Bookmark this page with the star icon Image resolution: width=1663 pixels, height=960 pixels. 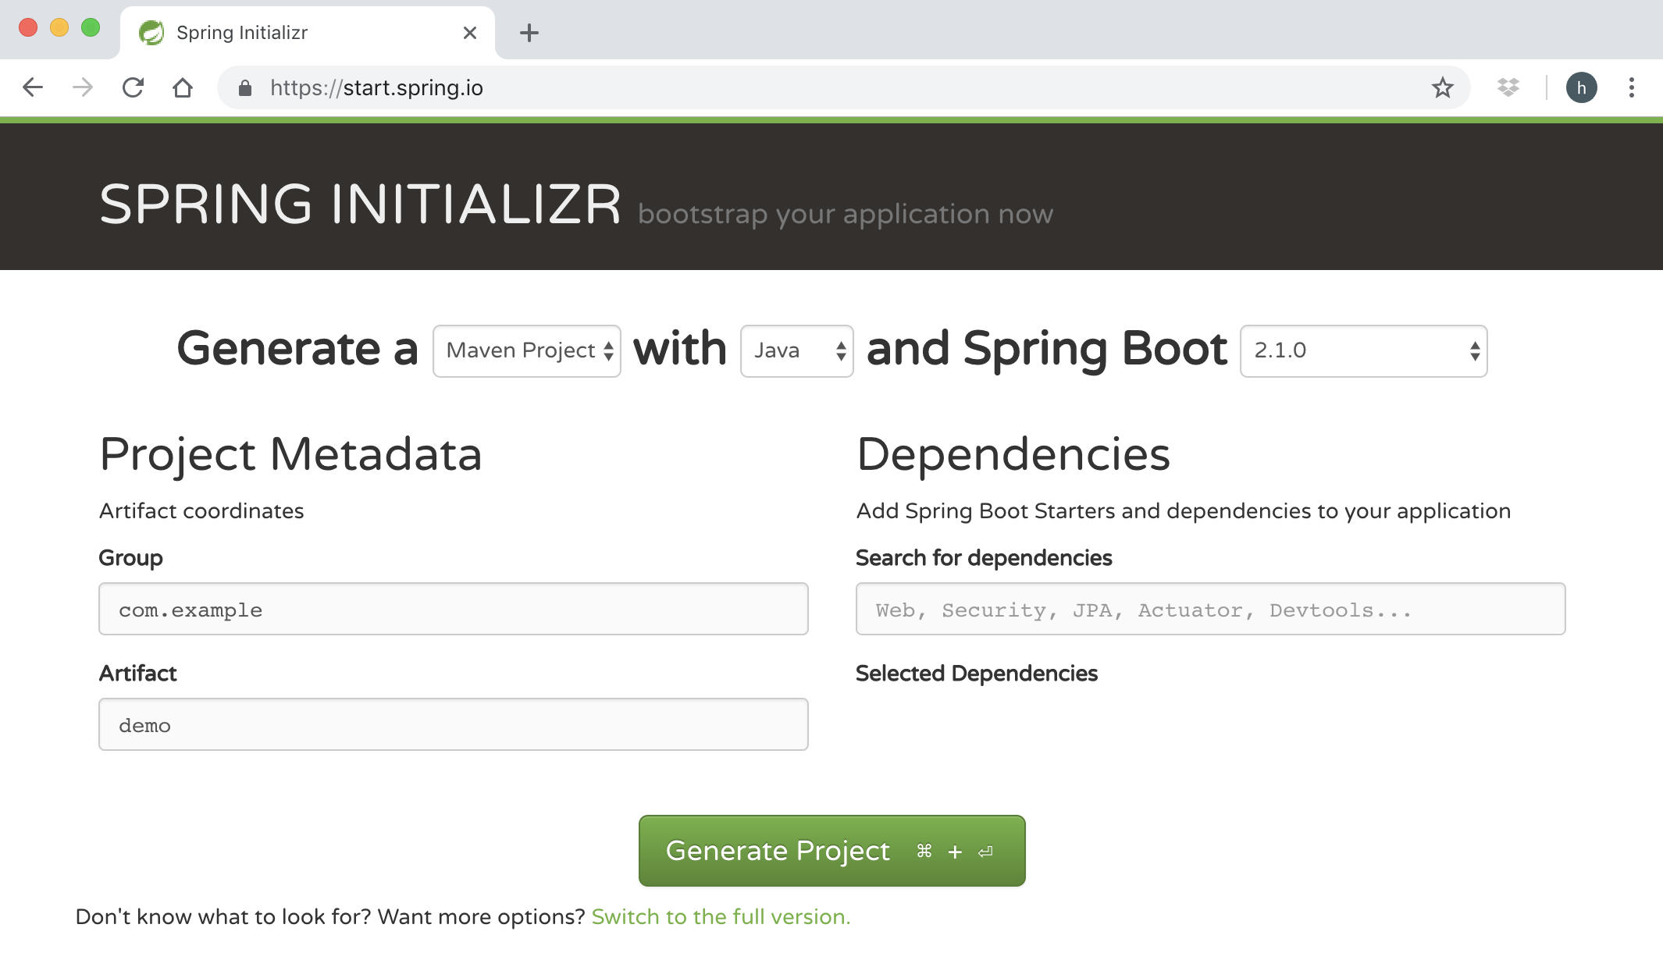point(1442,87)
